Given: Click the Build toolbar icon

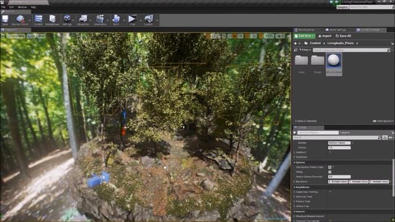Looking at the screenshot, I should click(x=116, y=20).
